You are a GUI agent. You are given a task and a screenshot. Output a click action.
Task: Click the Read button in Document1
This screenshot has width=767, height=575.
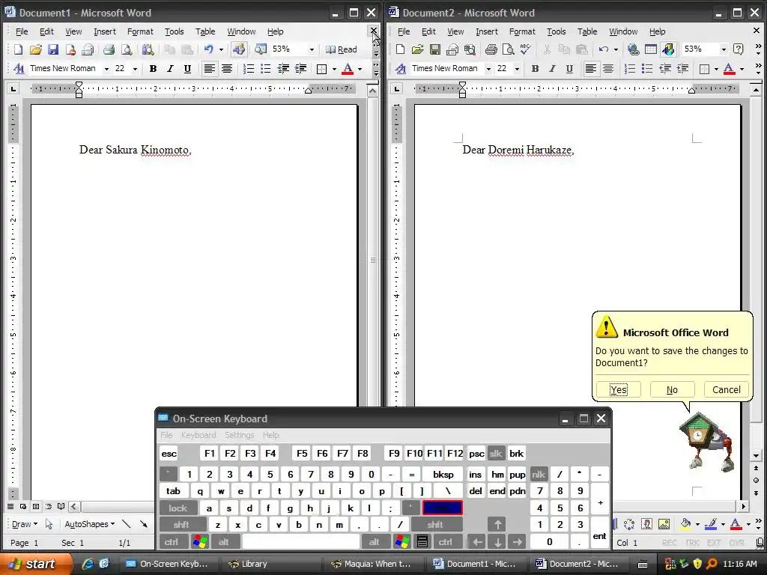pos(342,49)
